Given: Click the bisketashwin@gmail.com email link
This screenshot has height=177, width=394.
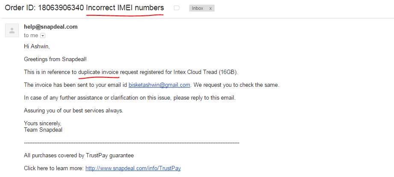Looking at the screenshot, I should click(159, 85).
